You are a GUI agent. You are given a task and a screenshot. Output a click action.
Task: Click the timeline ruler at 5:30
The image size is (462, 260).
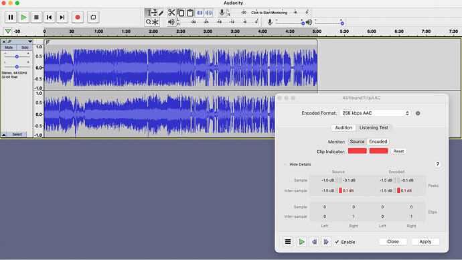coord(344,31)
